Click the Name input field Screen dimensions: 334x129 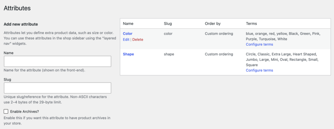point(57,62)
